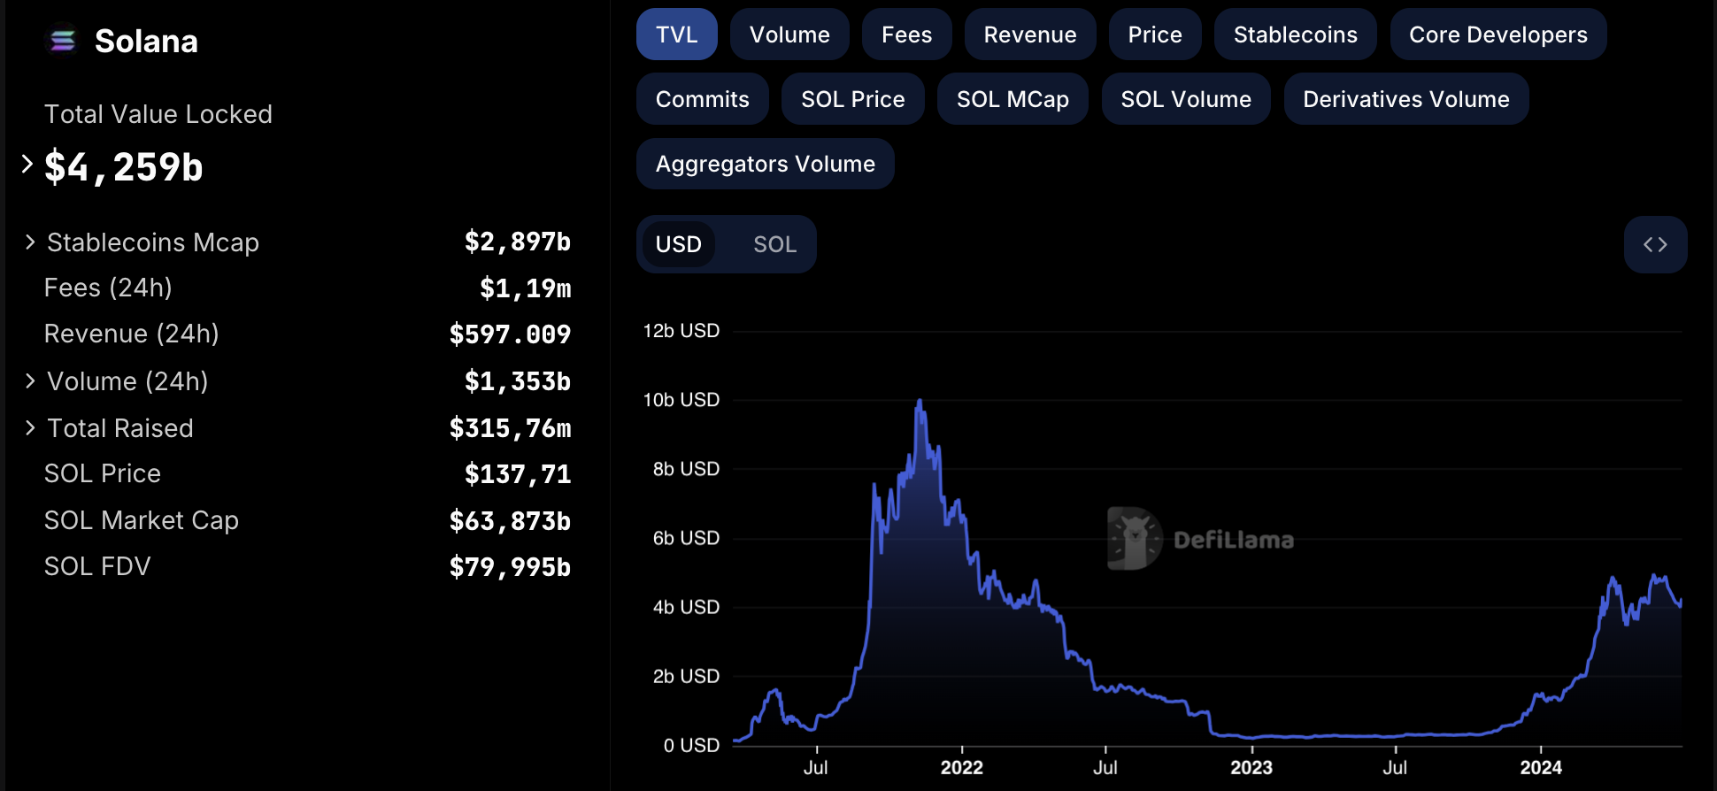Toggle the Stablecoins chart metric

[x=1295, y=35]
